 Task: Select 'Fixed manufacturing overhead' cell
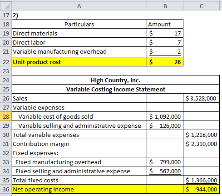click(79, 162)
